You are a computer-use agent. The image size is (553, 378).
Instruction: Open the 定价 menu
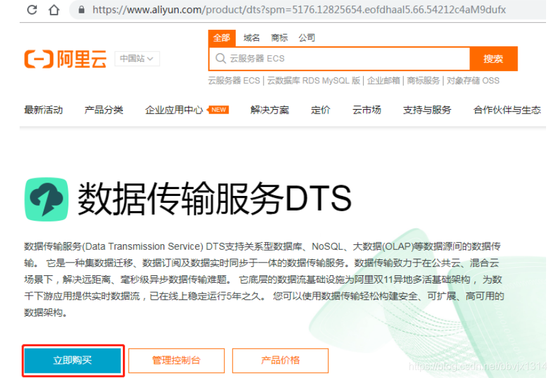(321, 110)
